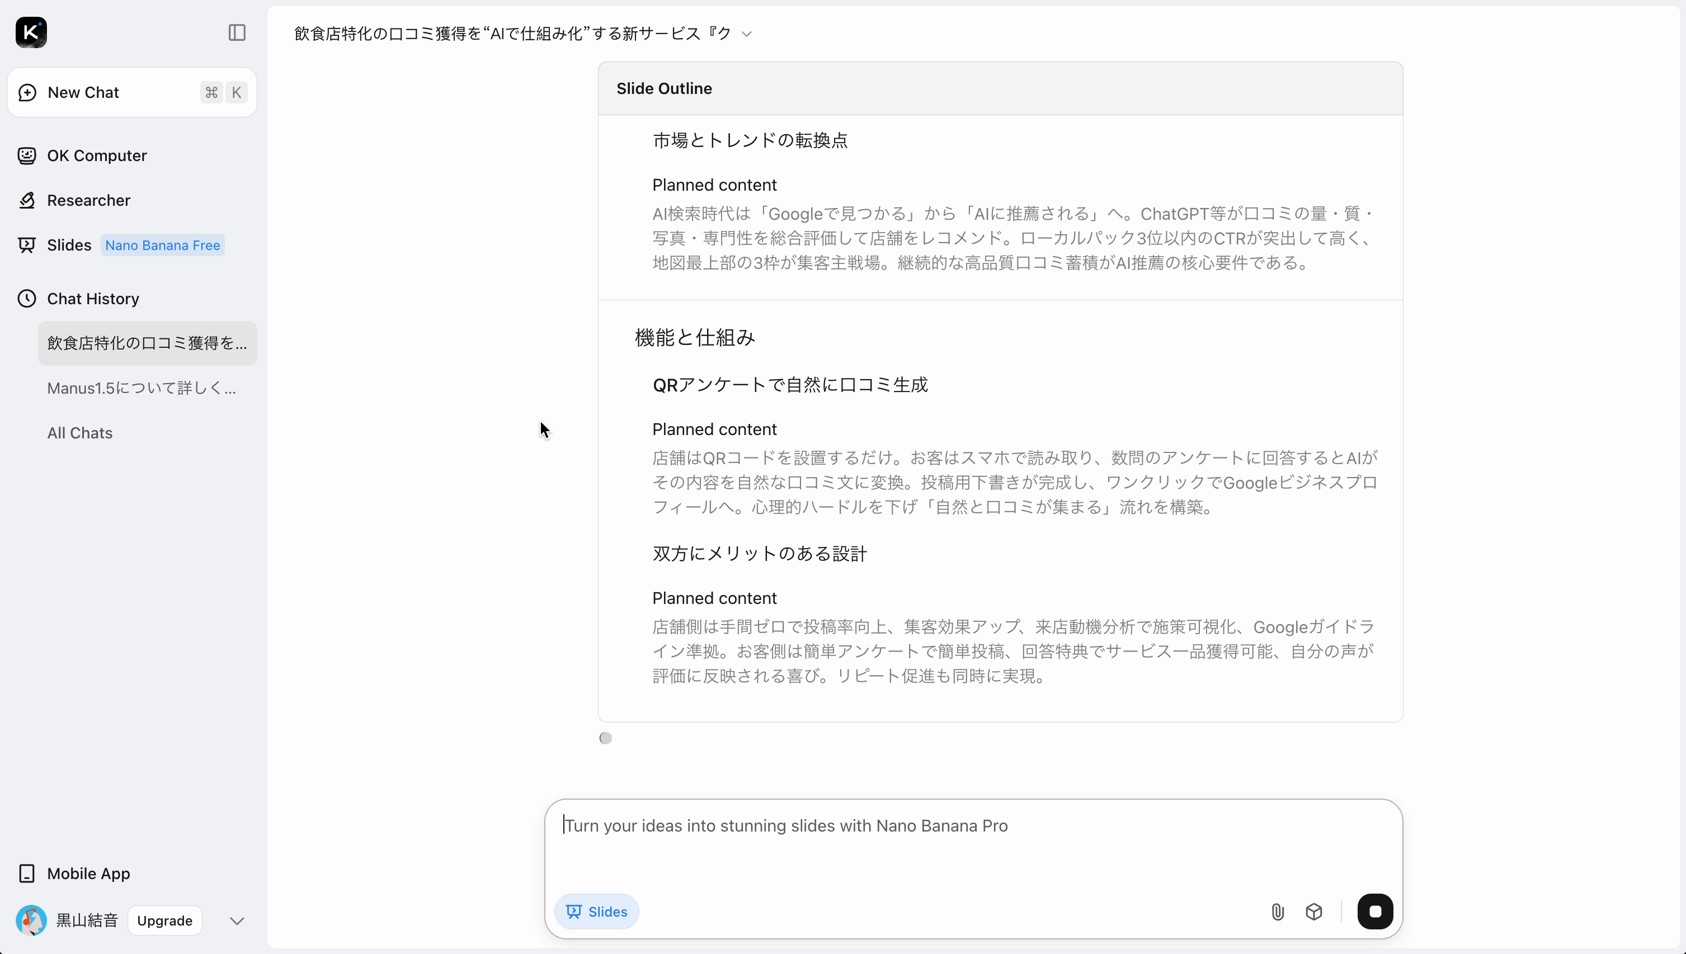1686x954 pixels.
Task: Click the 黒山結音 user avatar
Action: coord(31,920)
